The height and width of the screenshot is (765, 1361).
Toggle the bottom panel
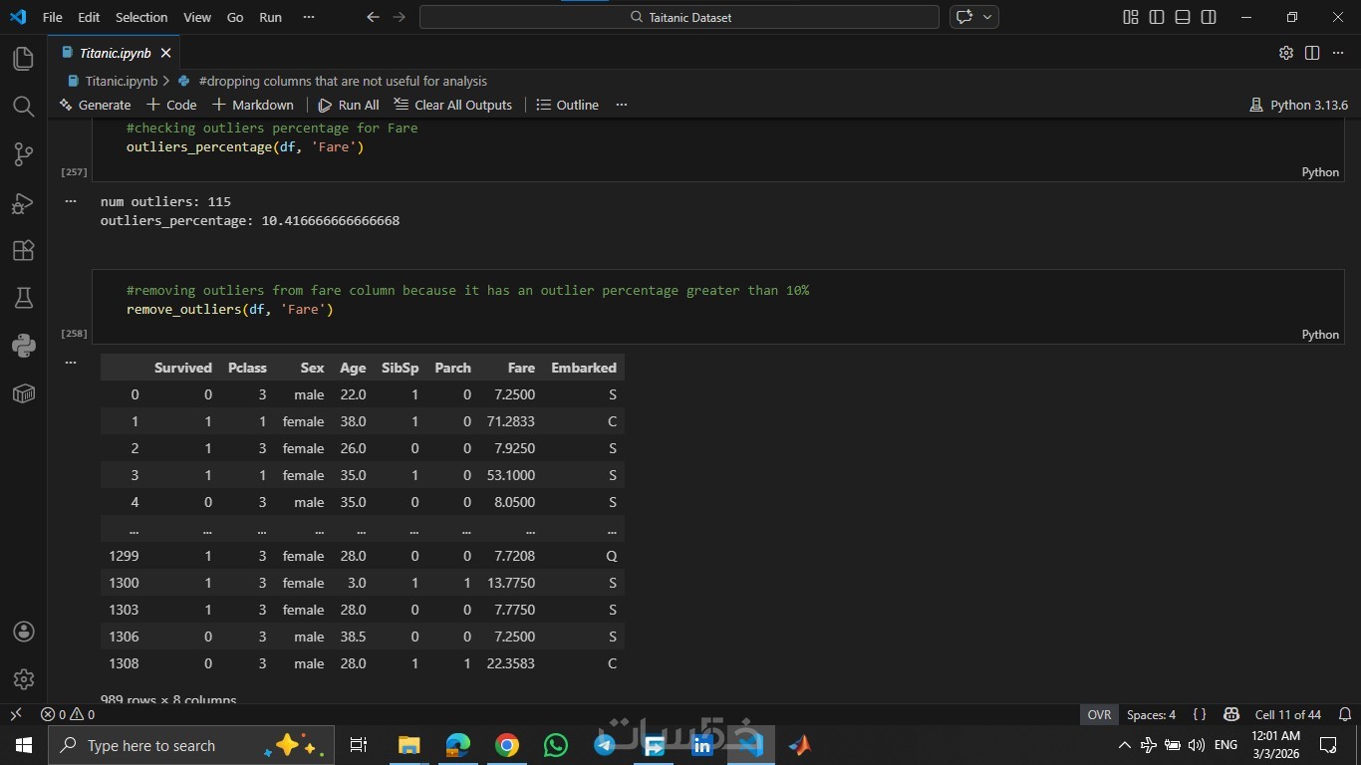pos(1183,17)
